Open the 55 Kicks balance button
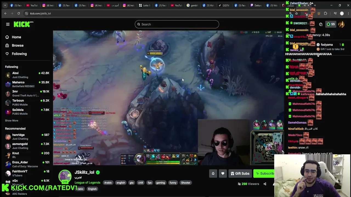This screenshot has height=197, width=351. click(x=330, y=24)
